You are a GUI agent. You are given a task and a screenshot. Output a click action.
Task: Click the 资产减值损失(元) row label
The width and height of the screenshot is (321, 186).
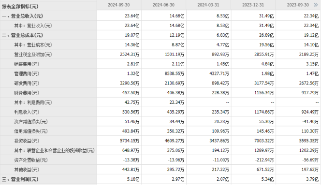point(31,122)
